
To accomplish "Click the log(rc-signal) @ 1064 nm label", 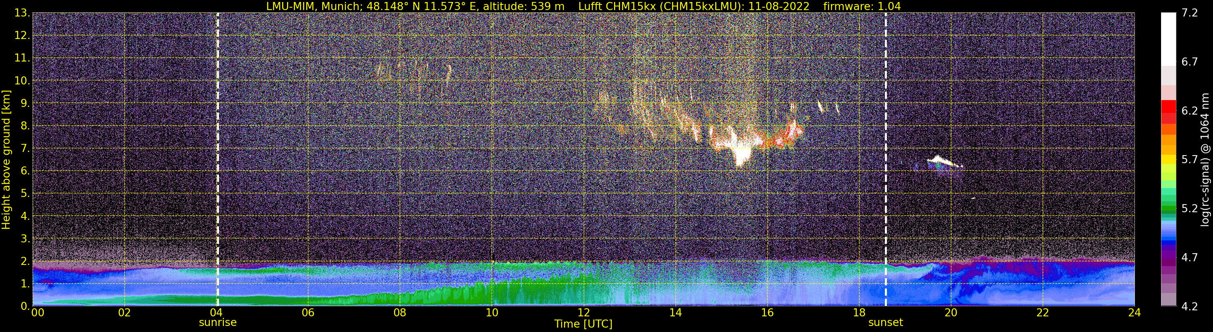I will (x=1205, y=160).
